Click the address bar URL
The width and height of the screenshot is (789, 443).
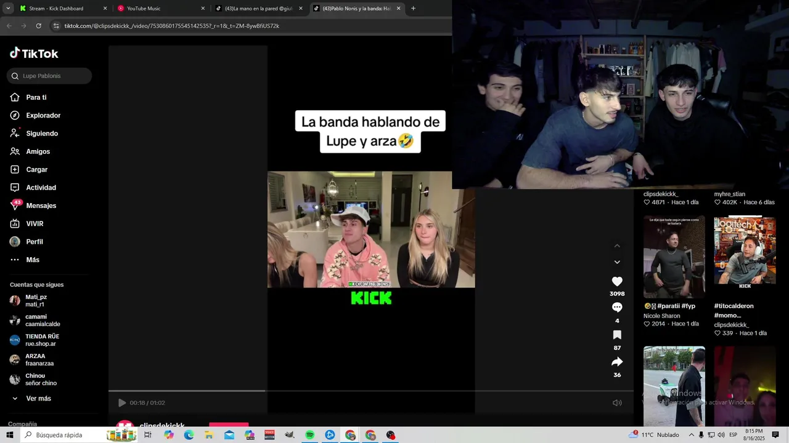pos(172,26)
